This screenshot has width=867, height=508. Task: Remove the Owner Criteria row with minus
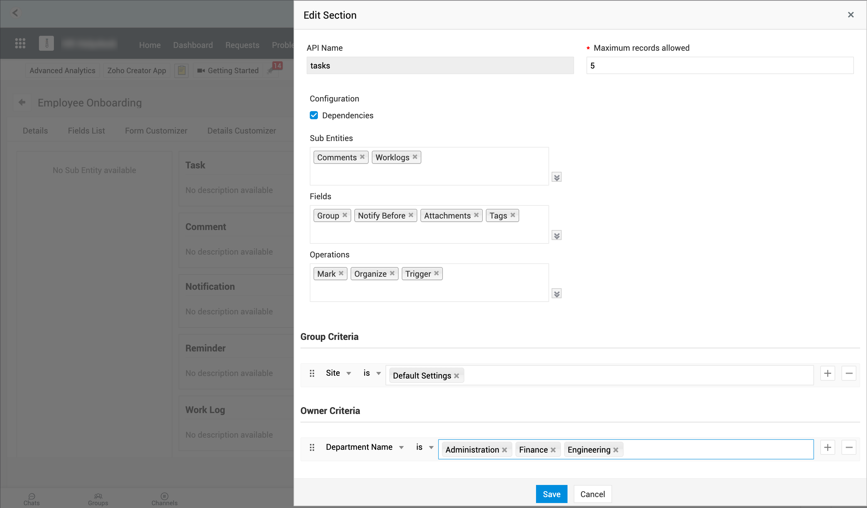click(849, 448)
